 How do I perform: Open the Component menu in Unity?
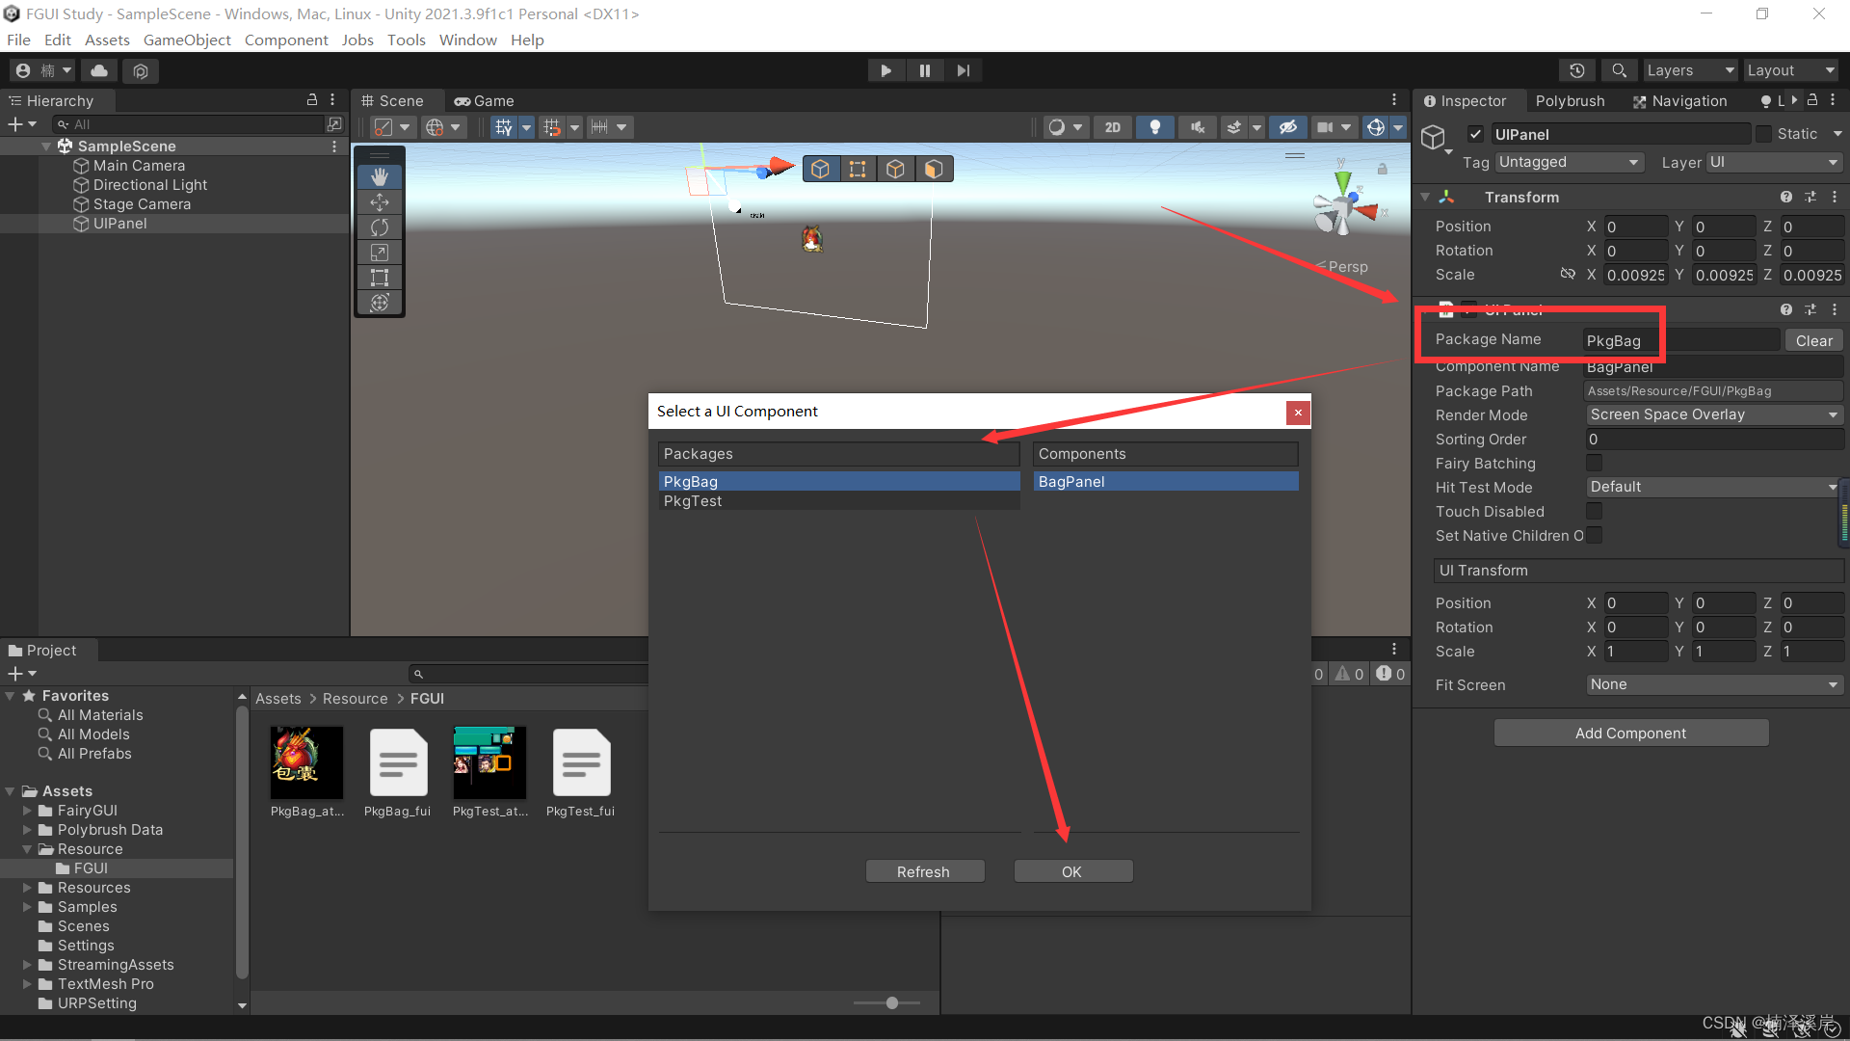(284, 40)
